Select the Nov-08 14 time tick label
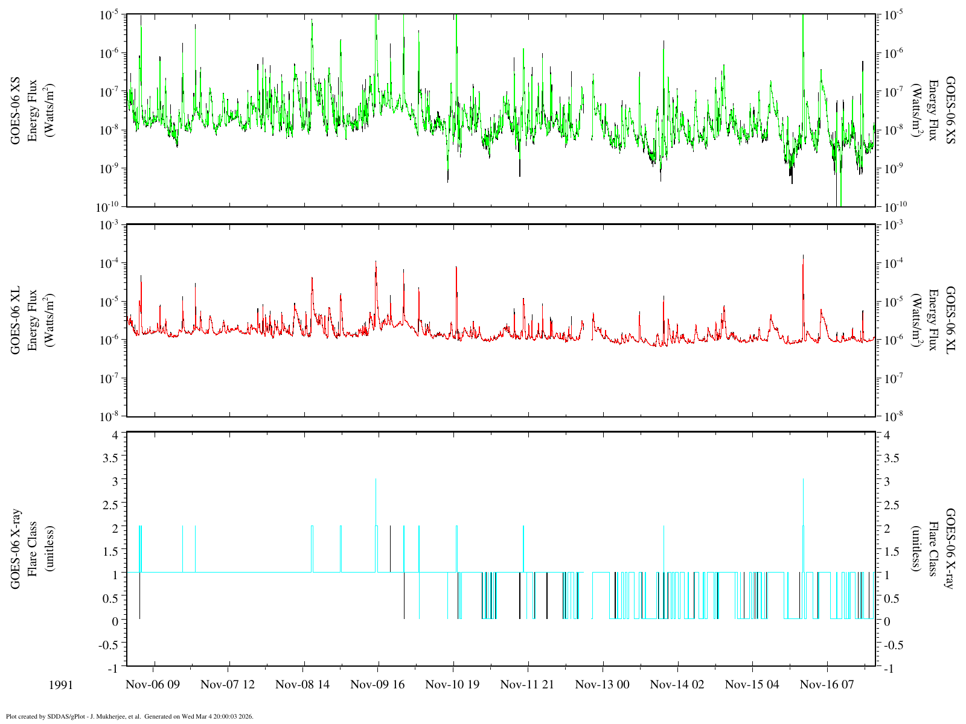Screen dimensions: 966x724 tap(303, 684)
